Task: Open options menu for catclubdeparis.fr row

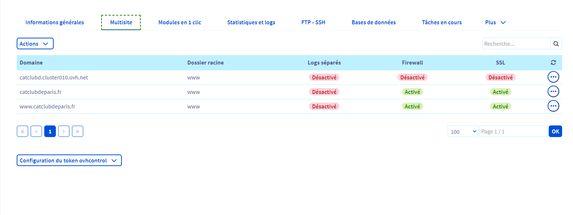Action: coord(553,92)
